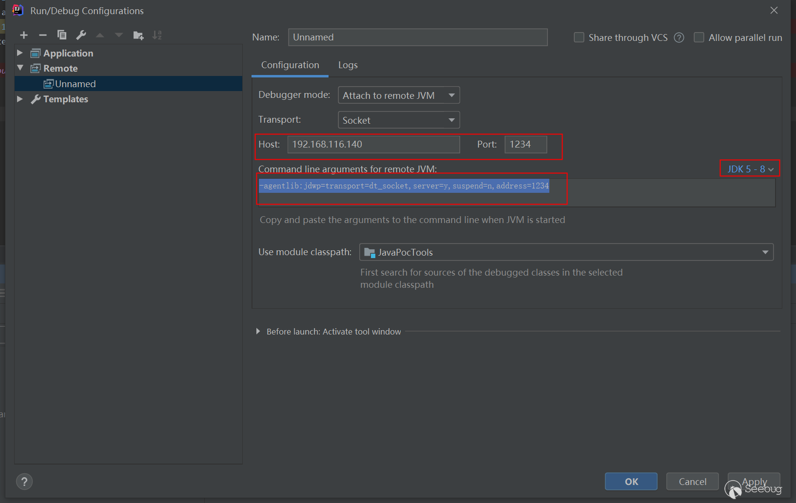Switch to the Logs tab

coord(348,65)
